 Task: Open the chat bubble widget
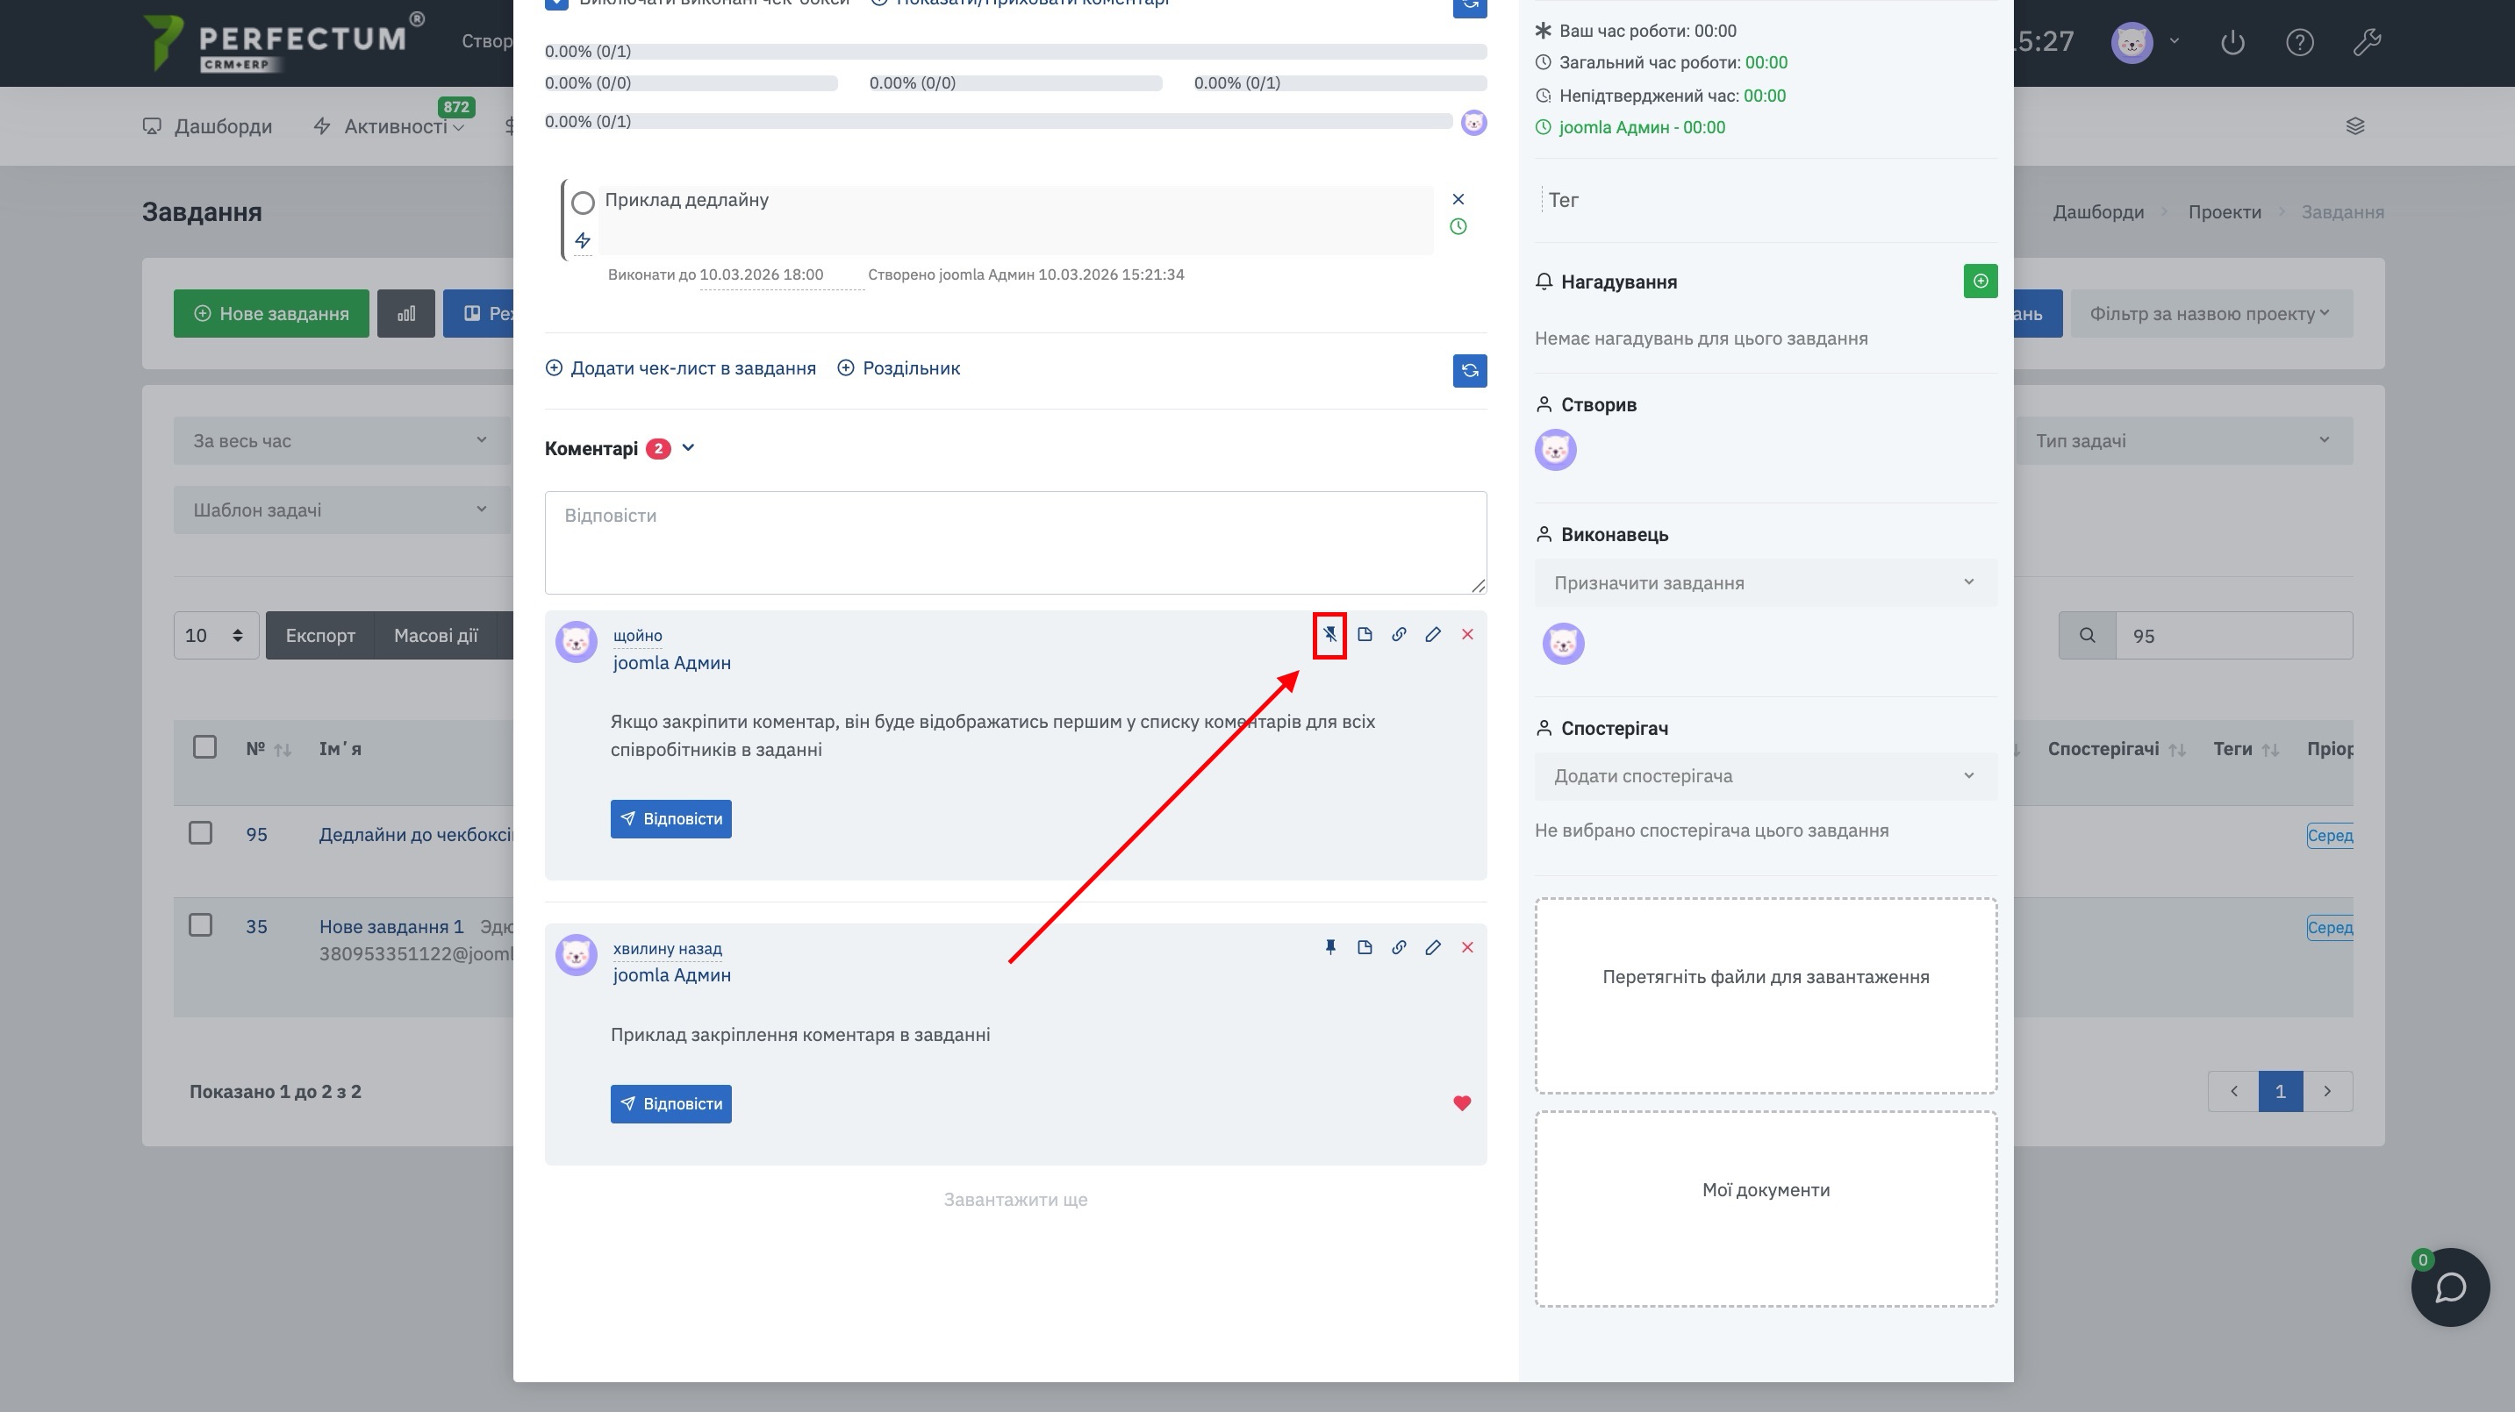coord(2449,1287)
